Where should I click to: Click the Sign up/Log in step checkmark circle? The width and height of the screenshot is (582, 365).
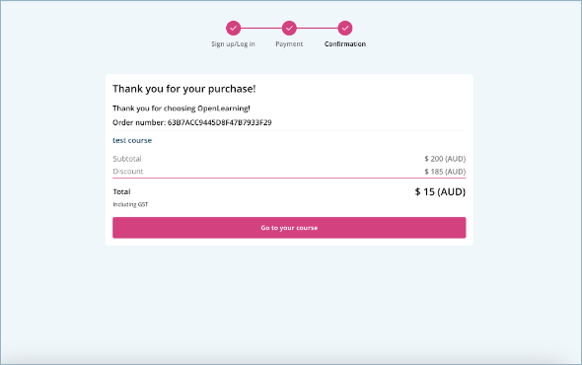click(x=233, y=29)
